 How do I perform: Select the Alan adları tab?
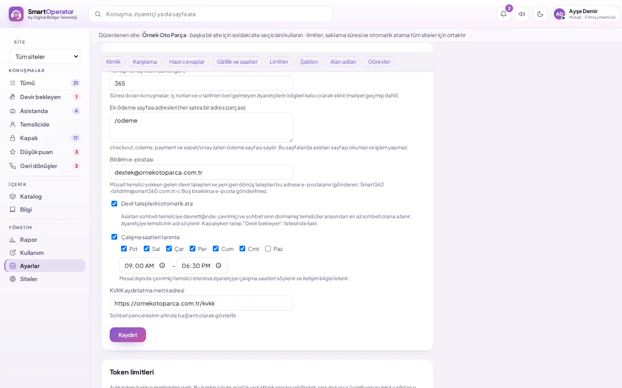click(x=343, y=62)
